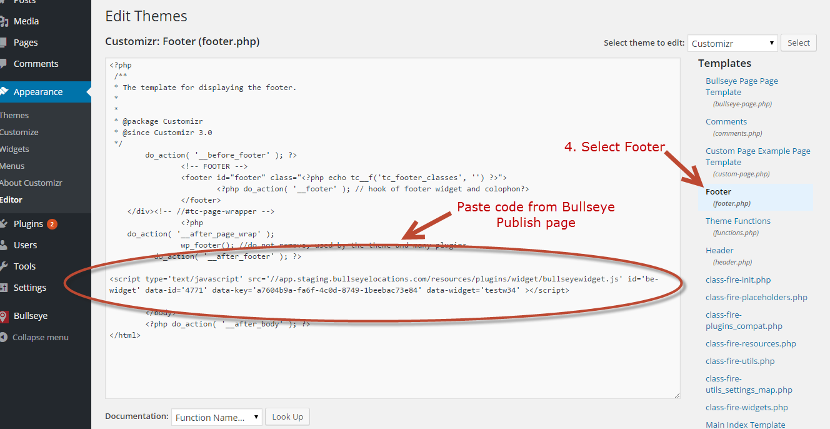The width and height of the screenshot is (830, 429).
Task: Go to the Themes submenu item
Action: tap(14, 115)
